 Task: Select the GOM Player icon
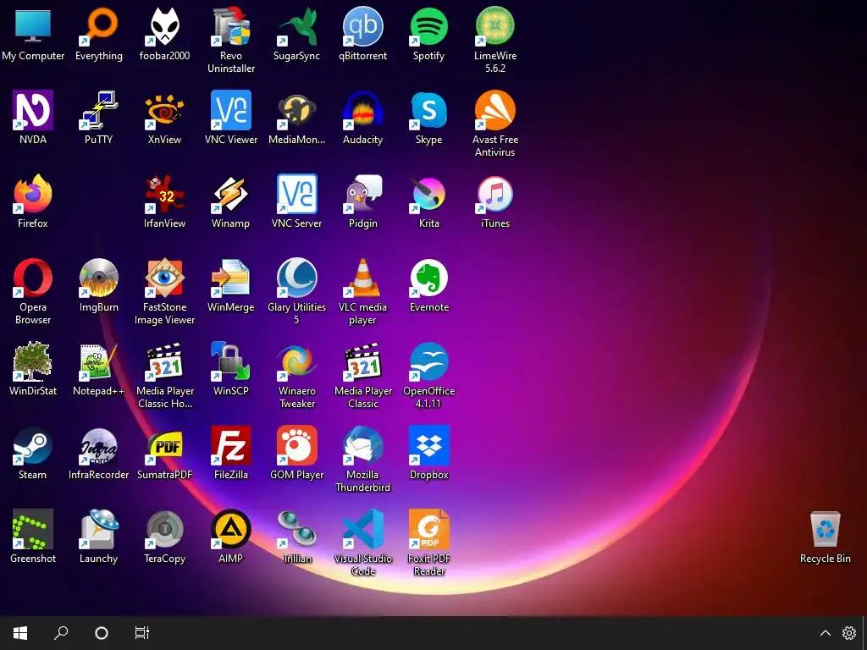coord(297,446)
